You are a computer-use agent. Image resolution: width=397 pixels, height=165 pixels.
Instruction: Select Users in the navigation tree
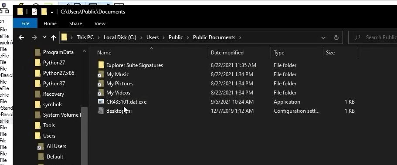(x=49, y=136)
